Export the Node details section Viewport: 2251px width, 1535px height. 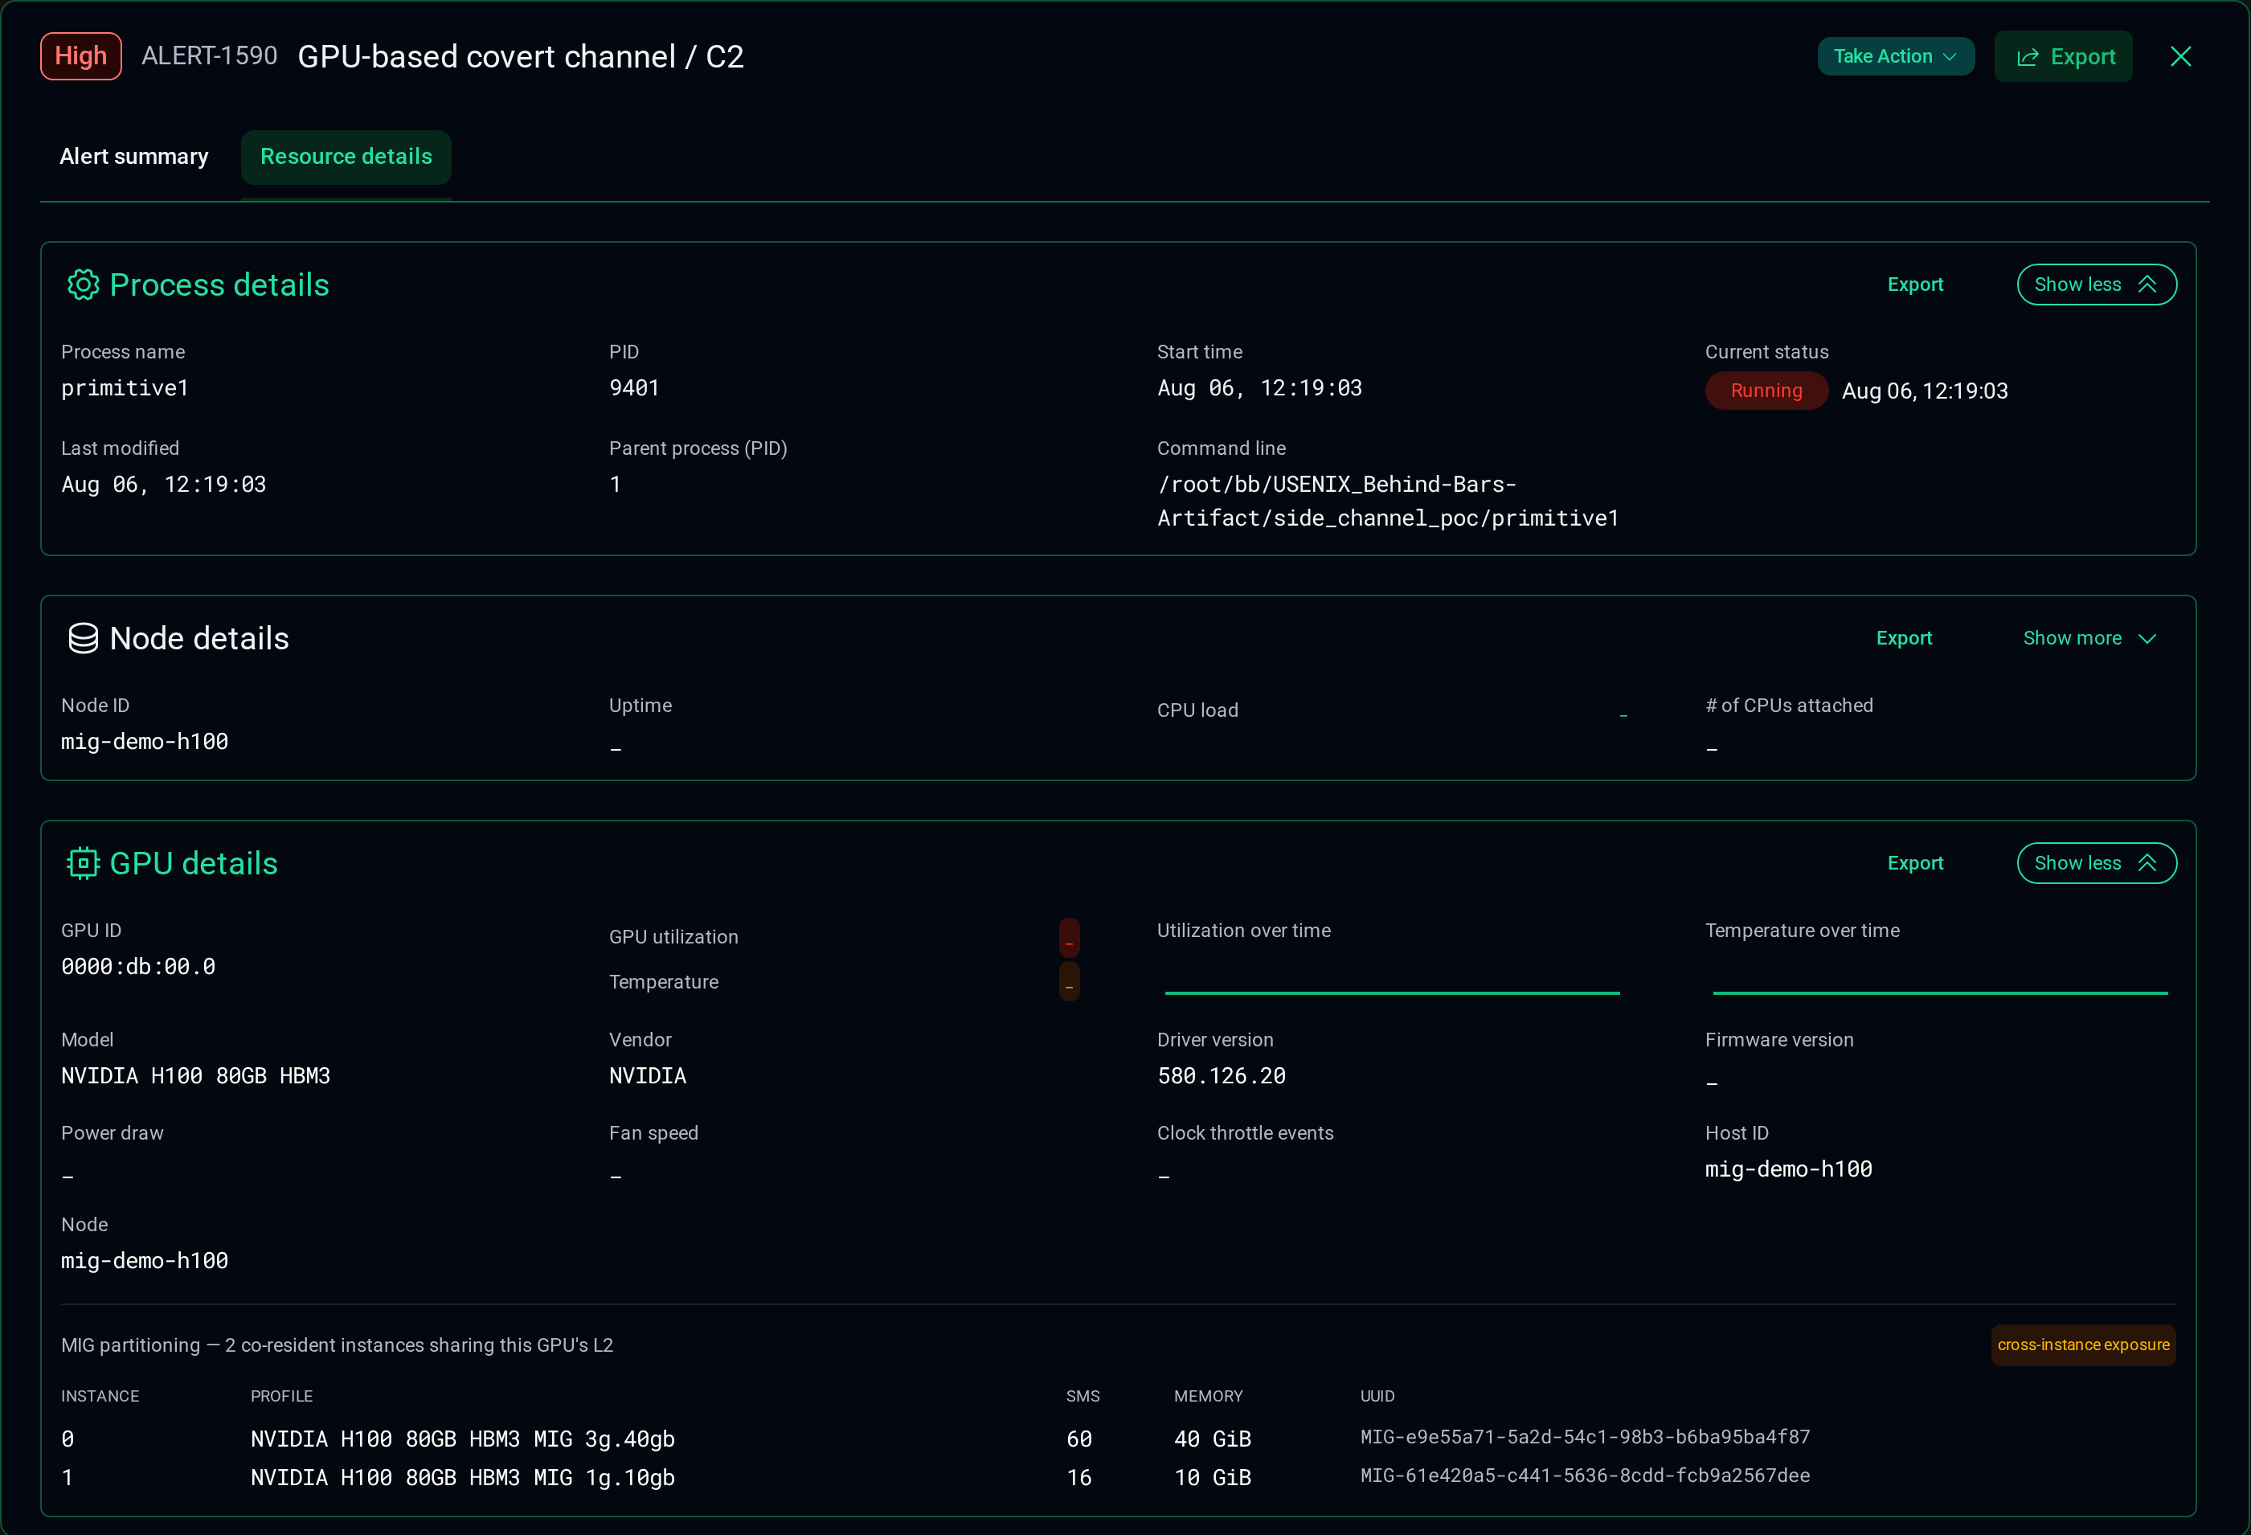click(x=1903, y=638)
